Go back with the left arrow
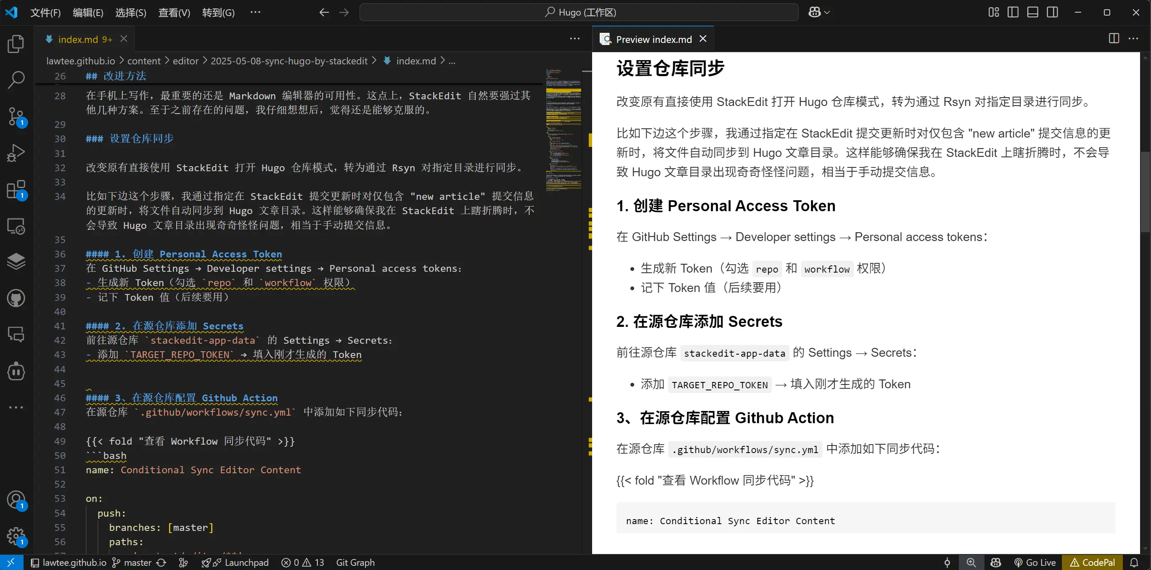 [324, 13]
